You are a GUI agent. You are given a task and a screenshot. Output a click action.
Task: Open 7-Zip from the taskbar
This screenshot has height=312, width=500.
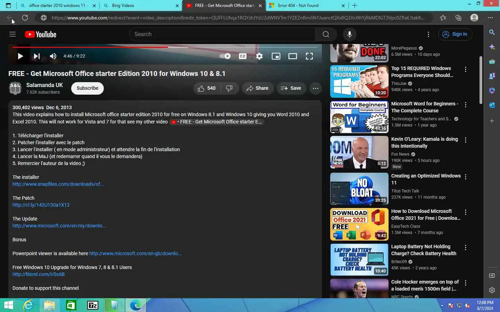click(x=93, y=305)
